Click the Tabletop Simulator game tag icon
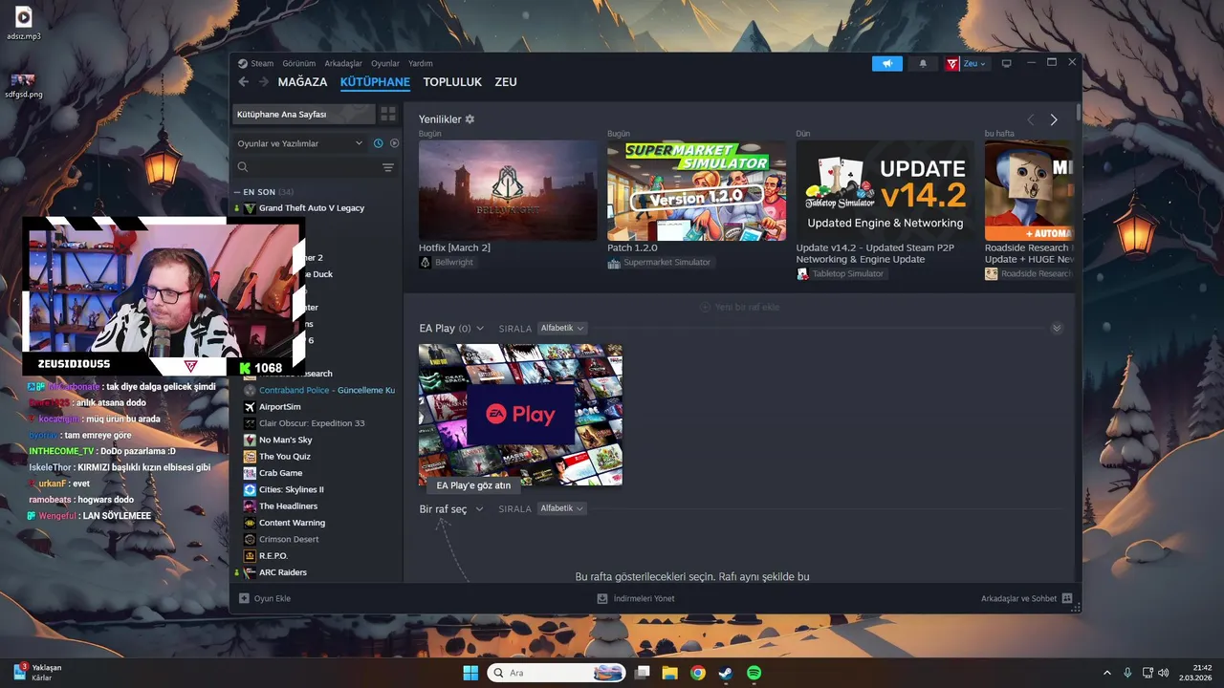The height and width of the screenshot is (688, 1224). [x=802, y=273]
